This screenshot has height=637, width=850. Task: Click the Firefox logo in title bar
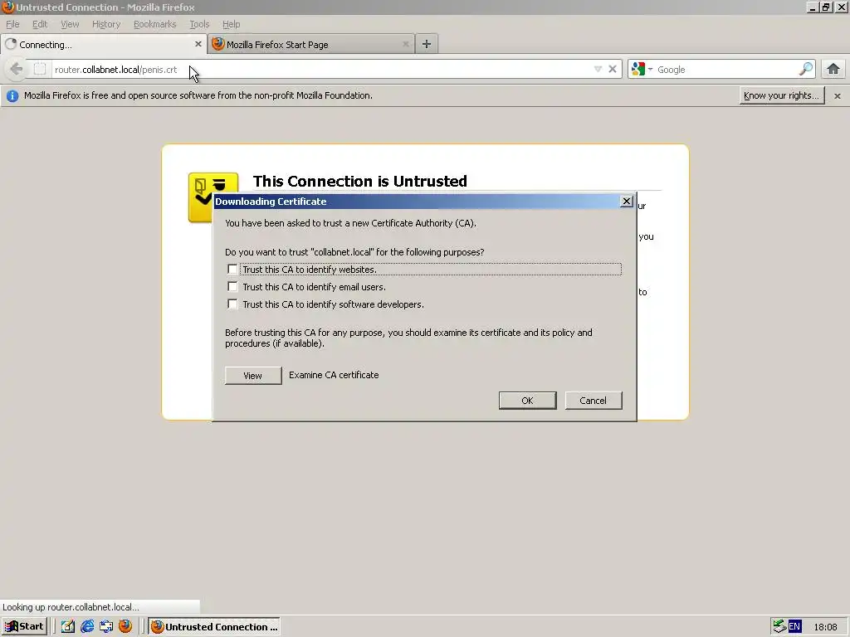pos(7,7)
